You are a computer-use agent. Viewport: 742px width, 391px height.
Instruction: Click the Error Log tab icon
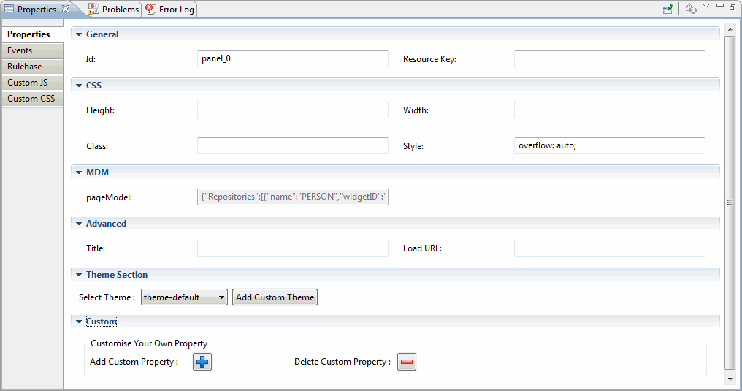[x=150, y=9]
